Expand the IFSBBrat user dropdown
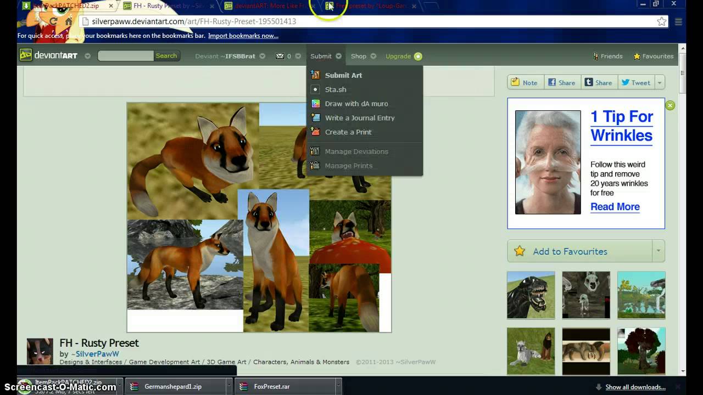The height and width of the screenshot is (395, 703). tap(263, 56)
